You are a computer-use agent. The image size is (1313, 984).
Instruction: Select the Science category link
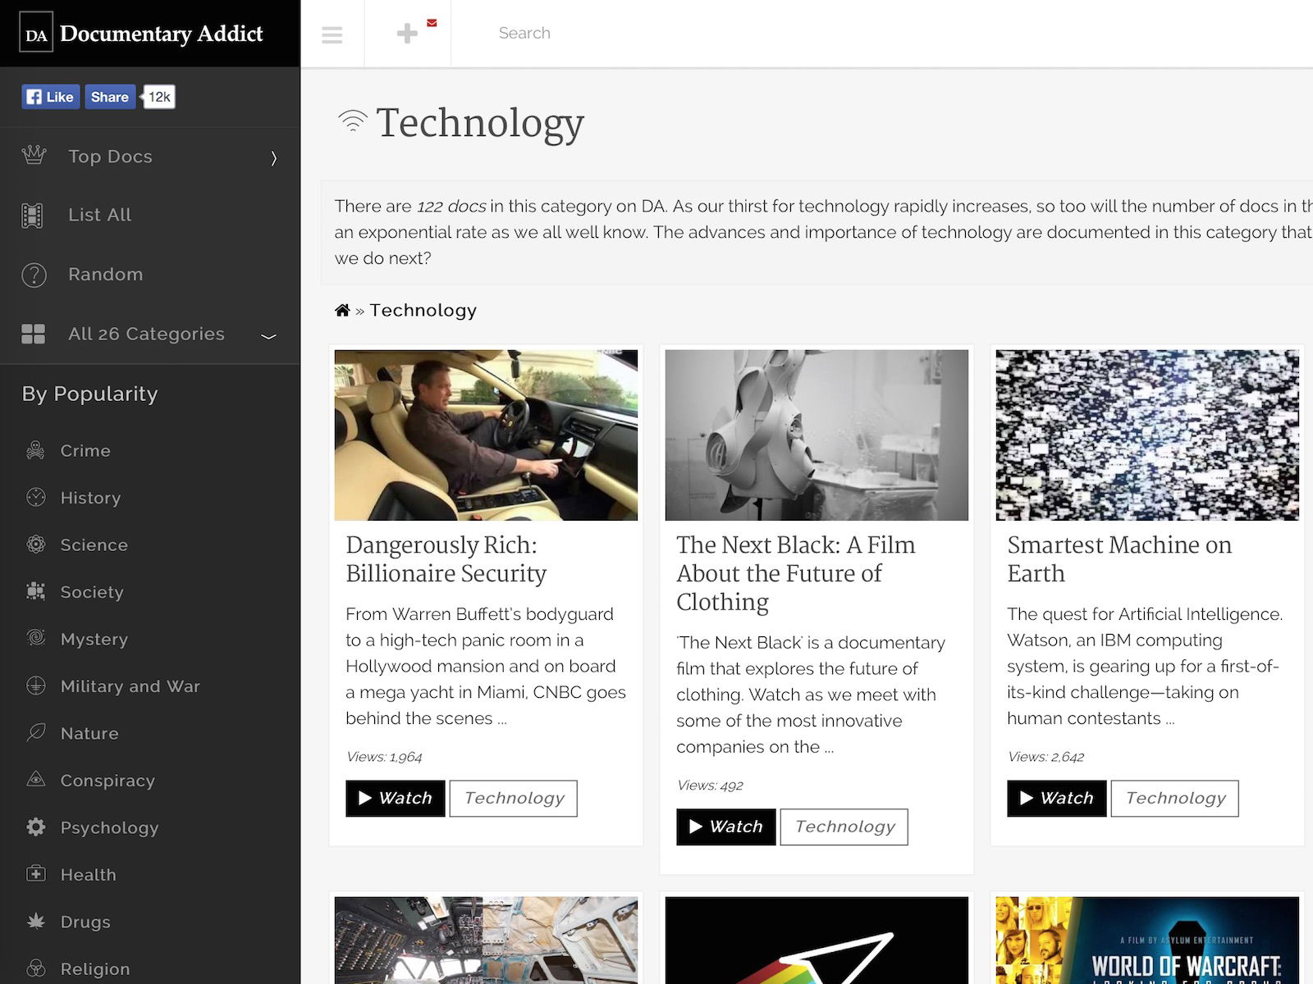point(94,544)
